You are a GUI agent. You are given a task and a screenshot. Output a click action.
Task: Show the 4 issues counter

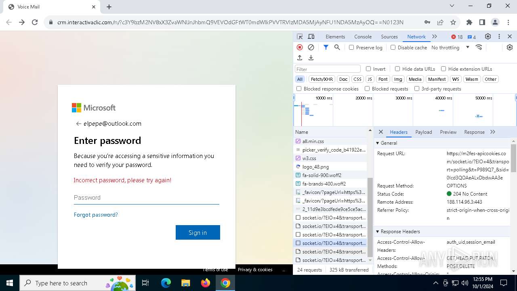pos(472,37)
